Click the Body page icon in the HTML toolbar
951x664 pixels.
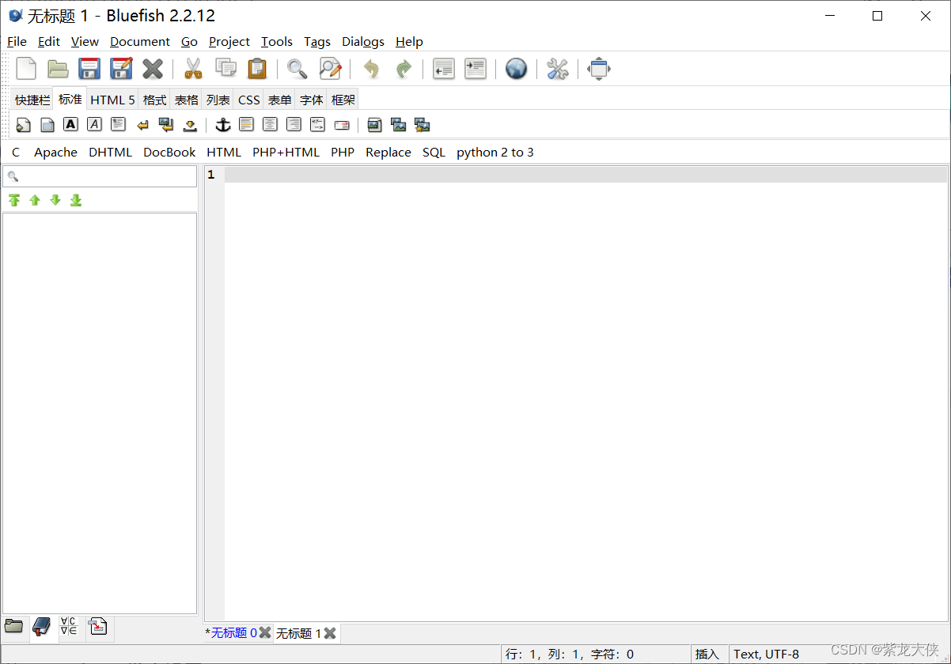[47, 125]
